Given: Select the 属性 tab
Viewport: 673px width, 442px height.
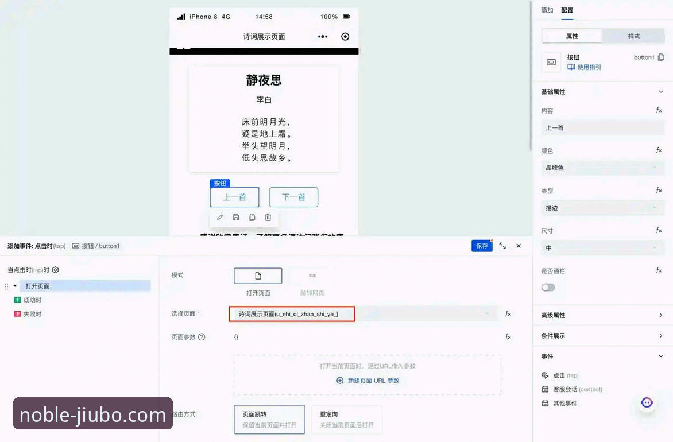Looking at the screenshot, I should 572,36.
